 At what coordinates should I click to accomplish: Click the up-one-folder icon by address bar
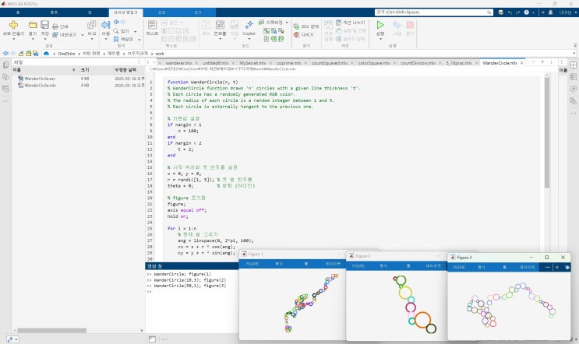(21, 54)
